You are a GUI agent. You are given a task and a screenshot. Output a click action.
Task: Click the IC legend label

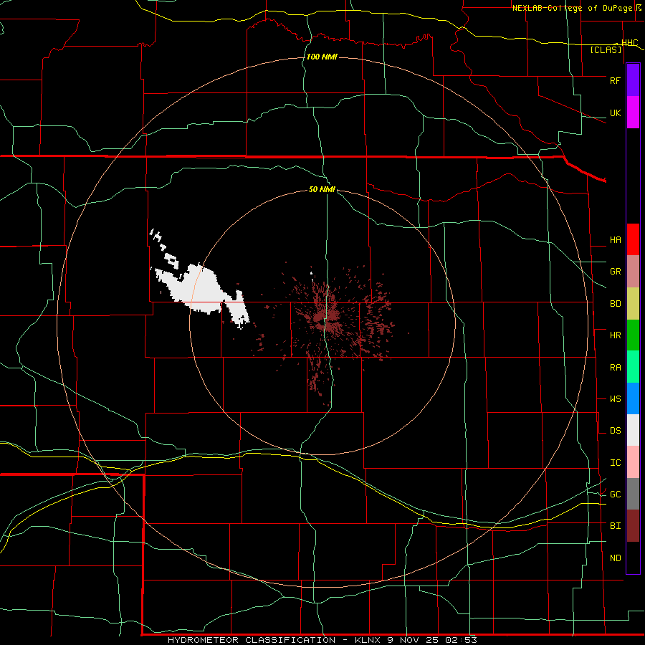pyautogui.click(x=615, y=463)
